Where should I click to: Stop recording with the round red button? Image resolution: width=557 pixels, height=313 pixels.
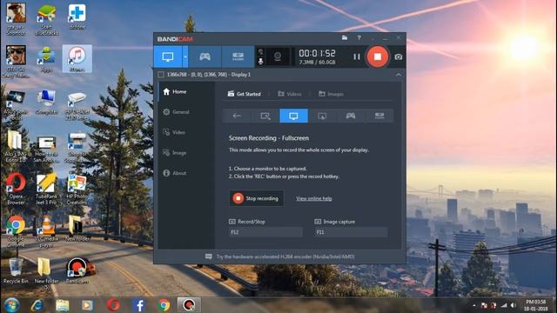pyautogui.click(x=377, y=57)
